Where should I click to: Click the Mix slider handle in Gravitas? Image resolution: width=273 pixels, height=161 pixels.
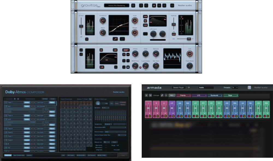coord(189,39)
